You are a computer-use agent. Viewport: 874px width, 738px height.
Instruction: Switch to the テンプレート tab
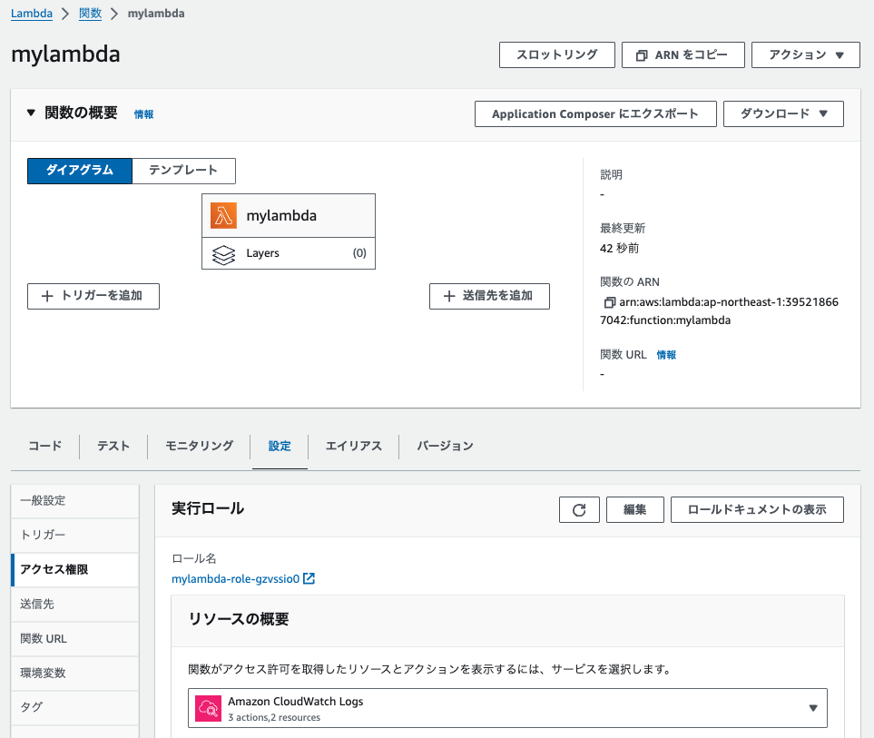coord(183,171)
